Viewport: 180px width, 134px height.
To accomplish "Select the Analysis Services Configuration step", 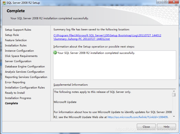I will pos(25,72).
